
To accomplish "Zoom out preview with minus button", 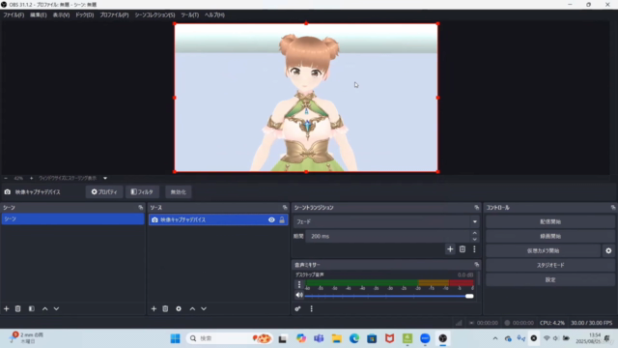I will point(6,178).
